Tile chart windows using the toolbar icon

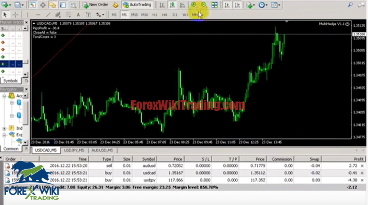coord(214,5)
